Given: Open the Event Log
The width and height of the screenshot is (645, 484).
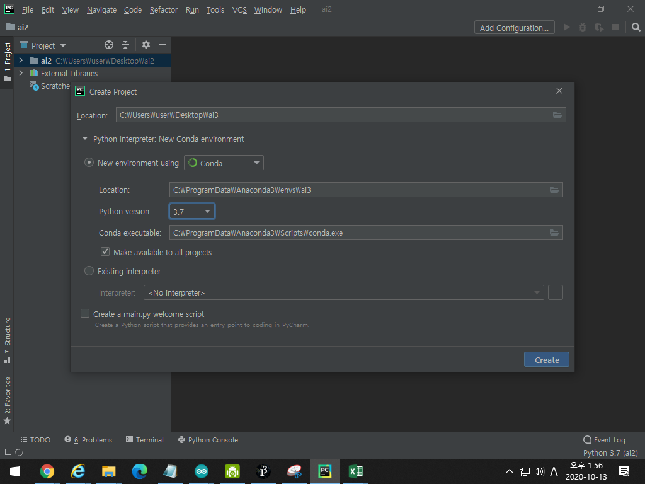Looking at the screenshot, I should 604,439.
